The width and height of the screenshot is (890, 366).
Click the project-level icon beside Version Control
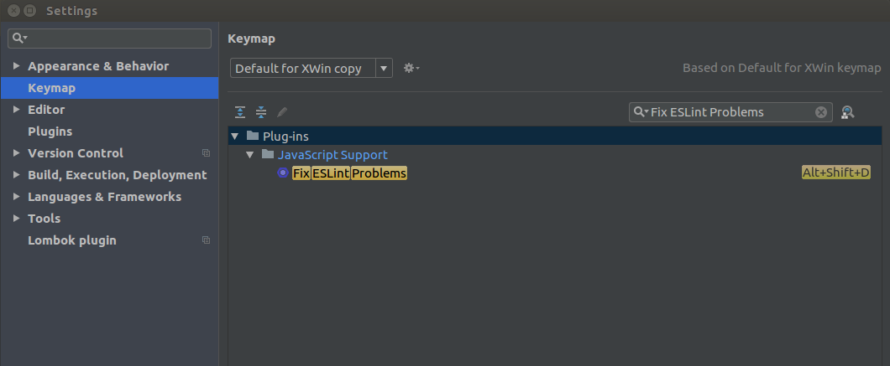pyautogui.click(x=206, y=153)
